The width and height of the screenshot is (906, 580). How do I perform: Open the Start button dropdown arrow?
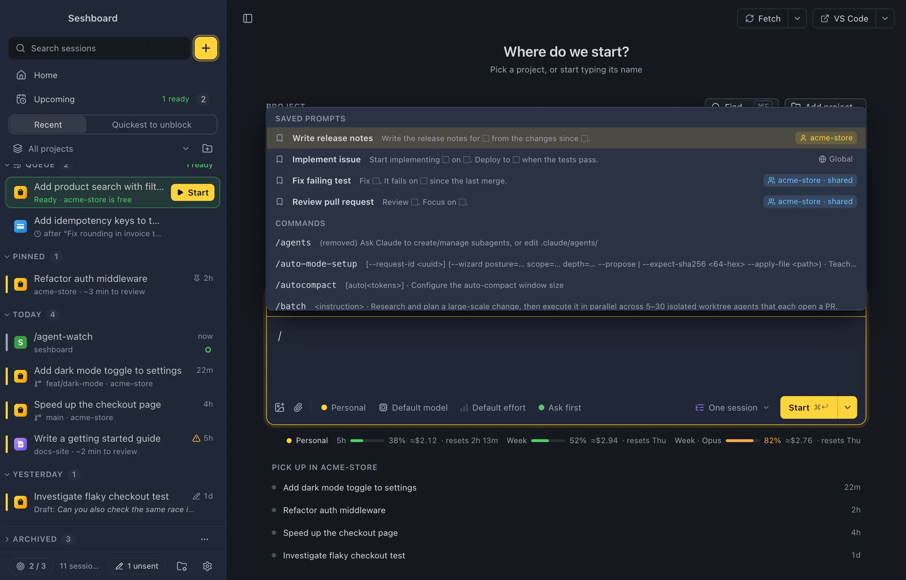coord(847,407)
